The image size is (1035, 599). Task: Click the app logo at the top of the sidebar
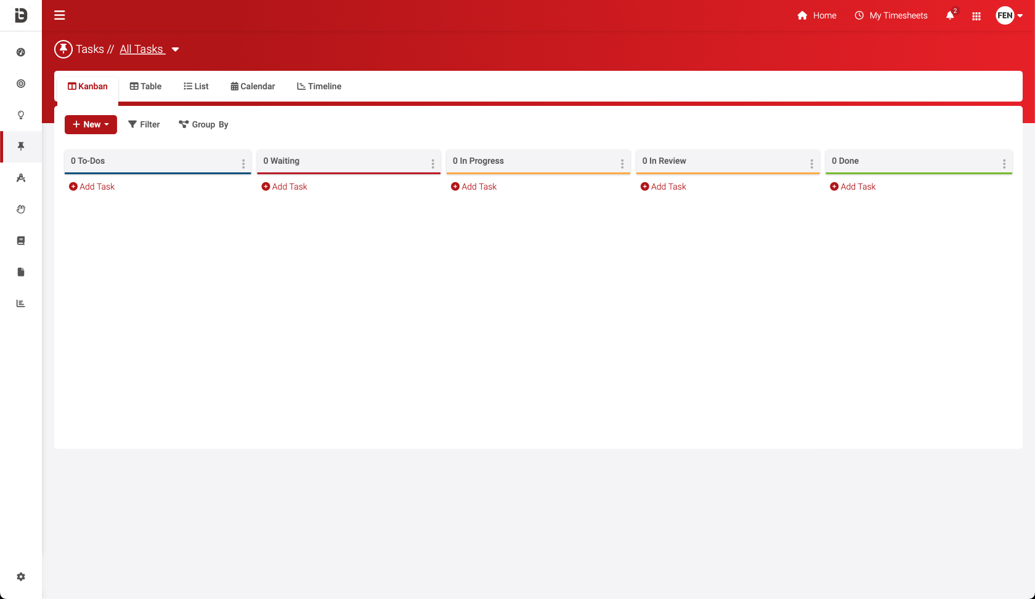[21, 15]
